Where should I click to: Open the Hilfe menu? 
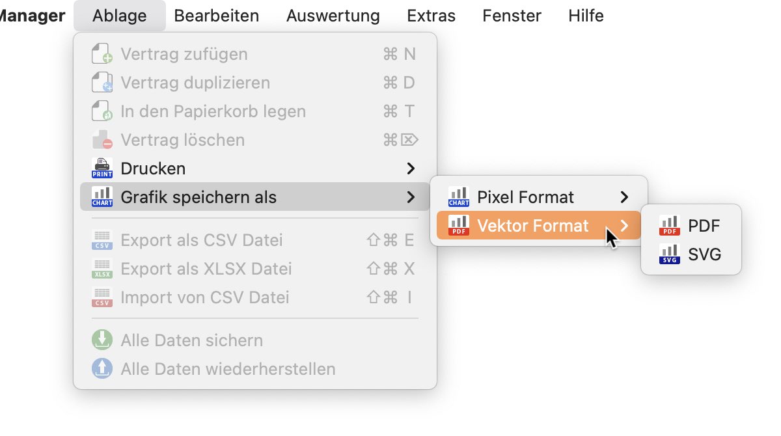586,16
